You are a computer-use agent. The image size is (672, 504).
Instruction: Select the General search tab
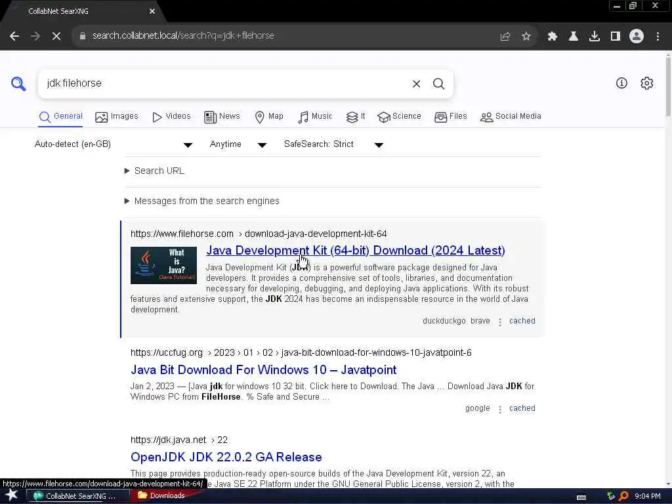coord(61,117)
